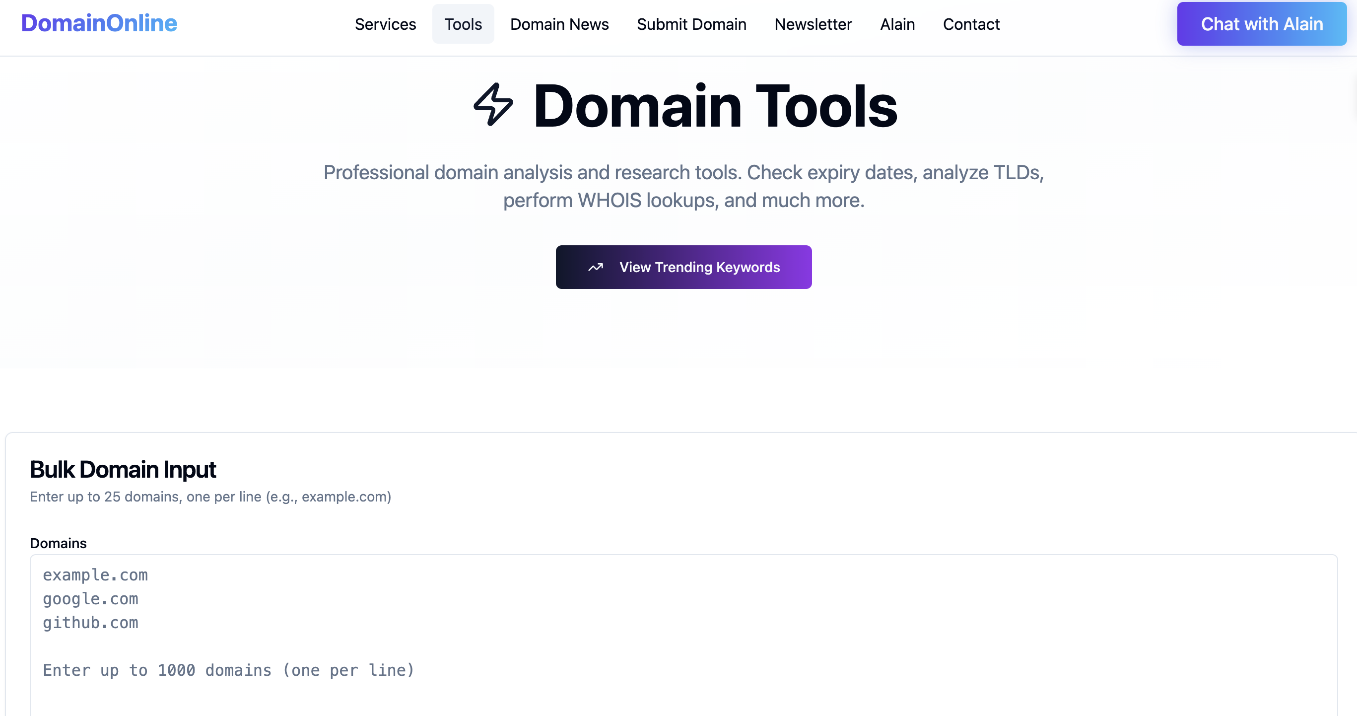
Task: Open the Contact page
Action: pyautogui.click(x=971, y=24)
